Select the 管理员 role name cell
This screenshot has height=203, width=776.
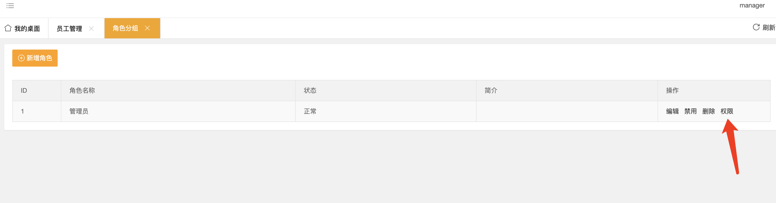tap(178, 111)
